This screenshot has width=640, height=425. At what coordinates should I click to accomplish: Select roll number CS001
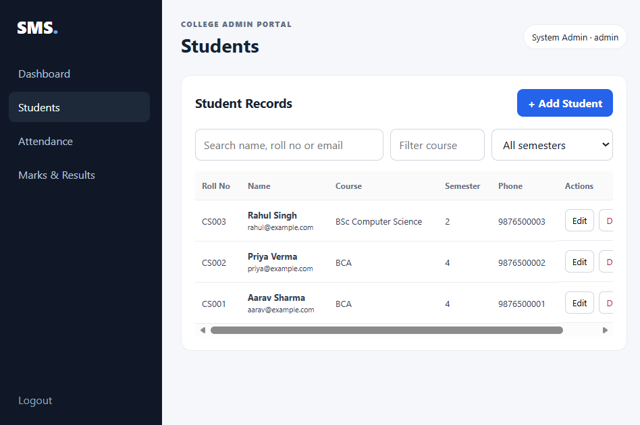pyautogui.click(x=214, y=304)
